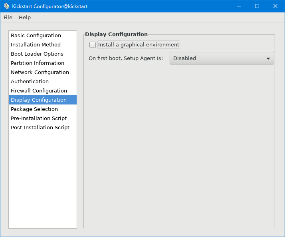Switch to Network Configuration section
The width and height of the screenshot is (285, 237).
43,72
